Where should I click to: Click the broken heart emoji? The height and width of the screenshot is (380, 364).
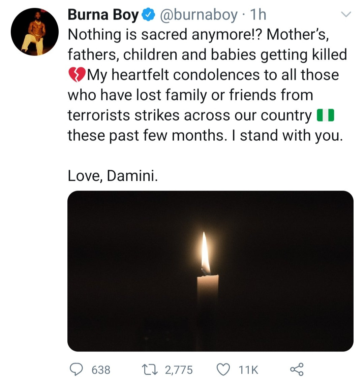tap(77, 75)
